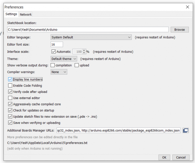Click 'More preferences can be edited directly' text
This screenshot has width=195, height=163.
42,137
